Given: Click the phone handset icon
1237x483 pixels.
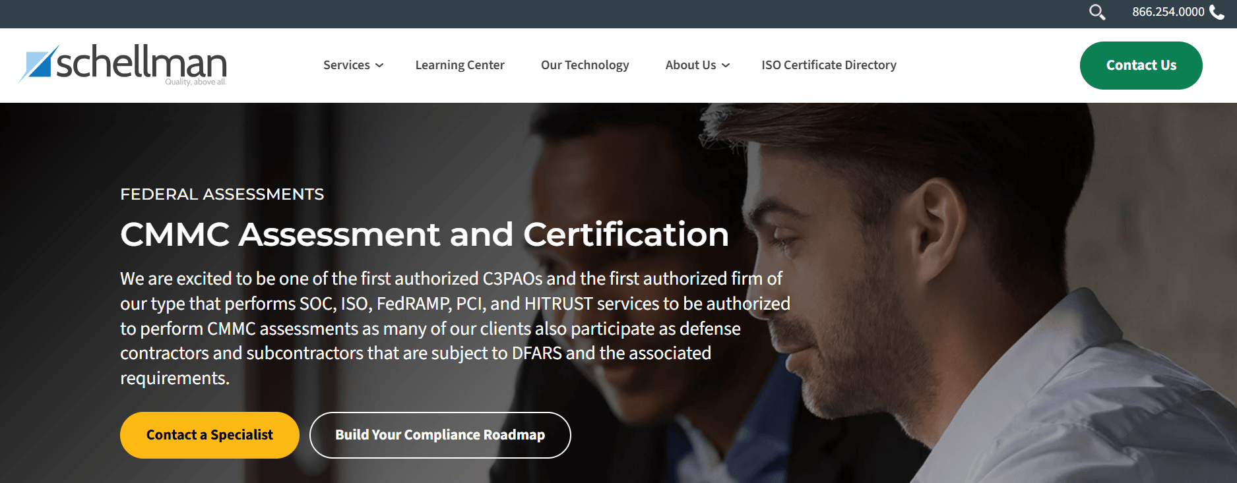Looking at the screenshot, I should (1217, 13).
